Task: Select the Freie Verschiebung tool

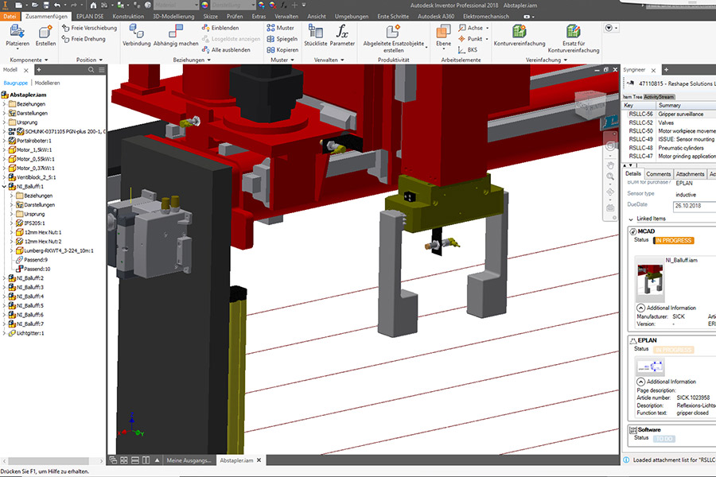Action: 89,28
